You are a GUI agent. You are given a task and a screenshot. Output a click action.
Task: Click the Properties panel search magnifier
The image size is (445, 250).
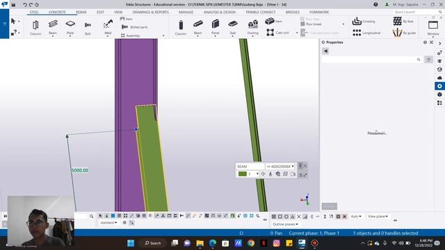(419, 60)
